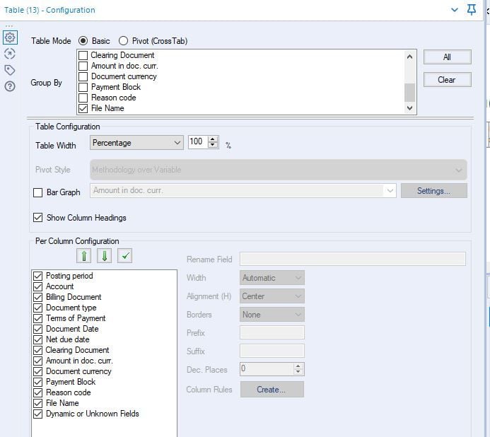This screenshot has height=437, width=490.
Task: Select Basic table mode
Action: point(83,41)
